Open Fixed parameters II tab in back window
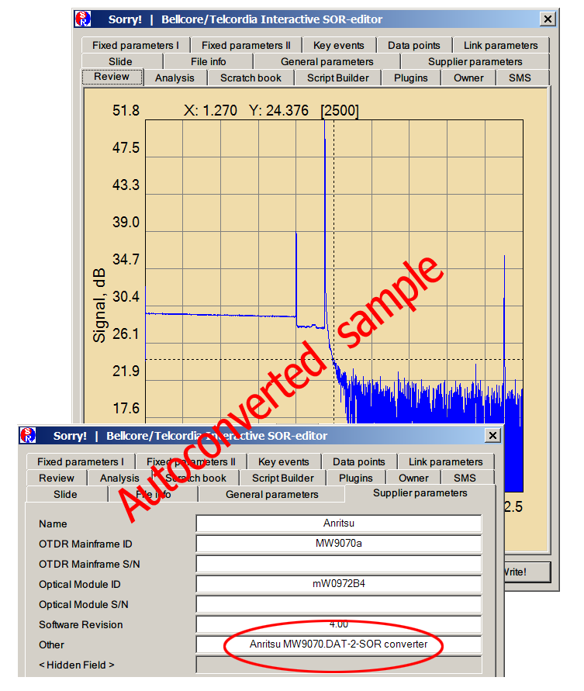This screenshot has height=691, width=584. 246,46
